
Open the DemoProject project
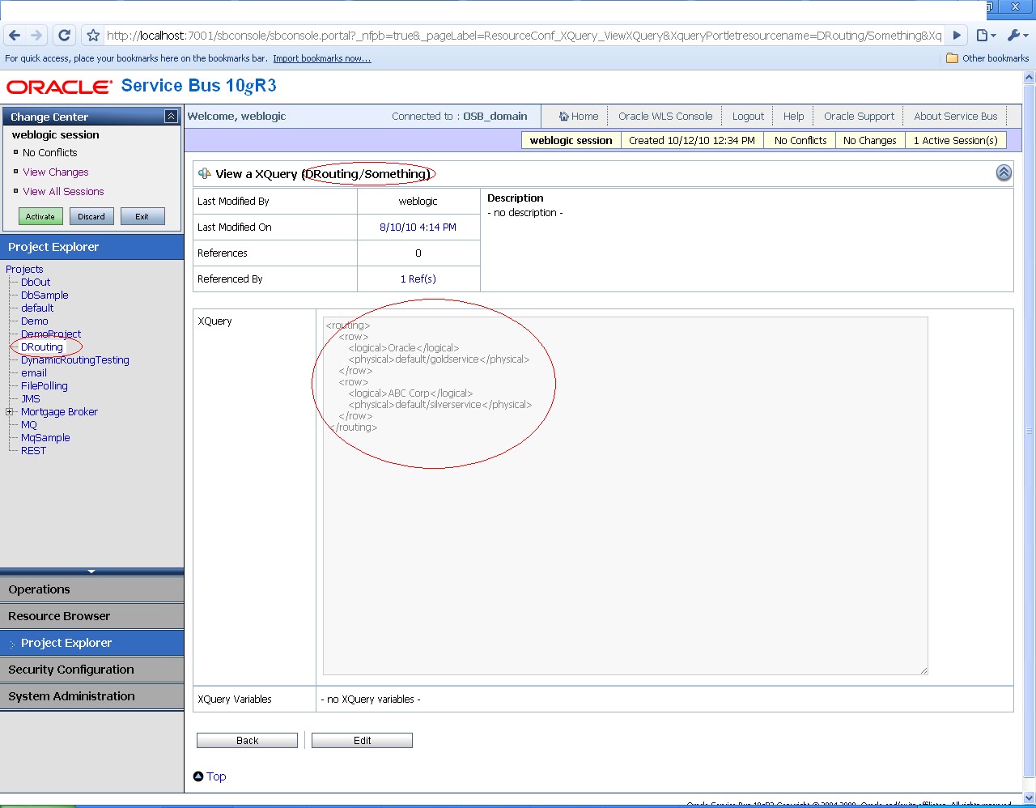[x=51, y=334]
